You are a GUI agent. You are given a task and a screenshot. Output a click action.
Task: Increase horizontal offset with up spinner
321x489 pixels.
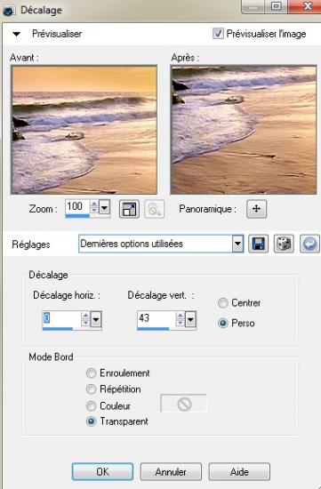point(85,315)
